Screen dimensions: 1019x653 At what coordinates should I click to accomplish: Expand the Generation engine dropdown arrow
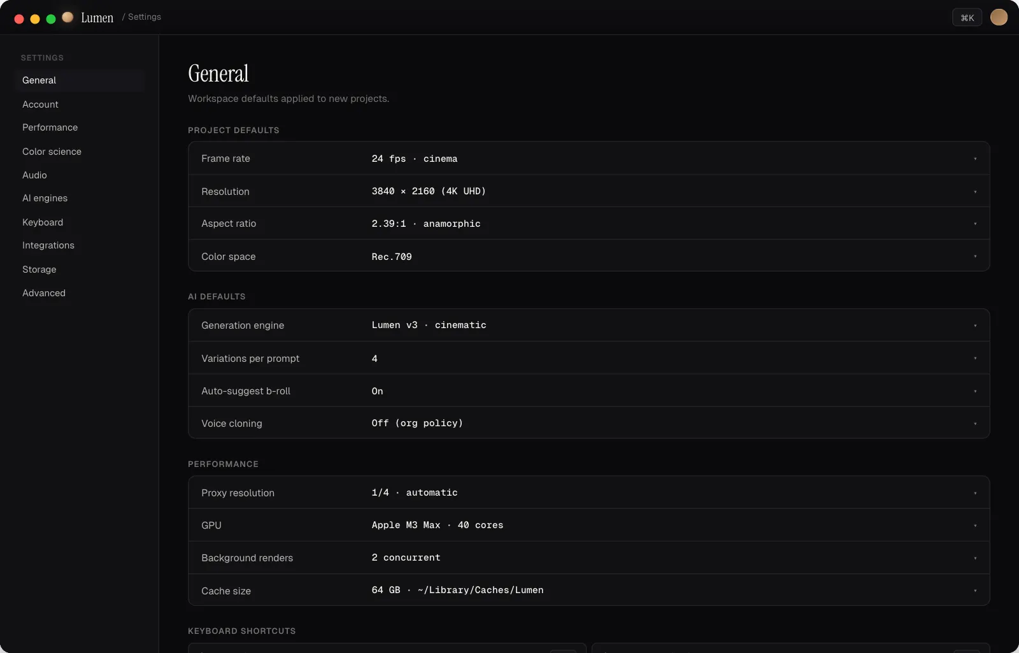(975, 326)
